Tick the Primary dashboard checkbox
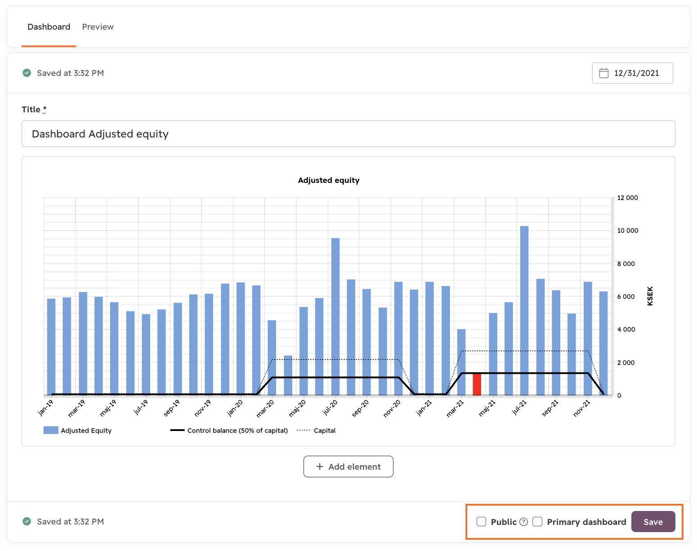The image size is (697, 551). coord(537,521)
